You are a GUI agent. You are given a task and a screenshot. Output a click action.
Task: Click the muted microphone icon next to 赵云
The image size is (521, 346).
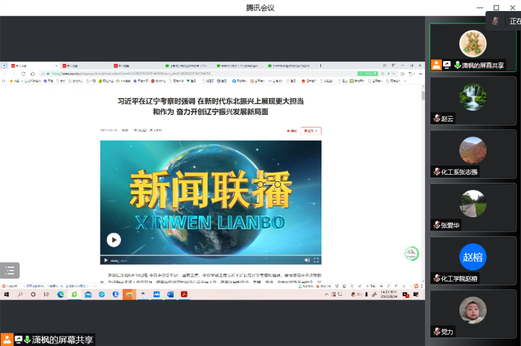pos(436,118)
